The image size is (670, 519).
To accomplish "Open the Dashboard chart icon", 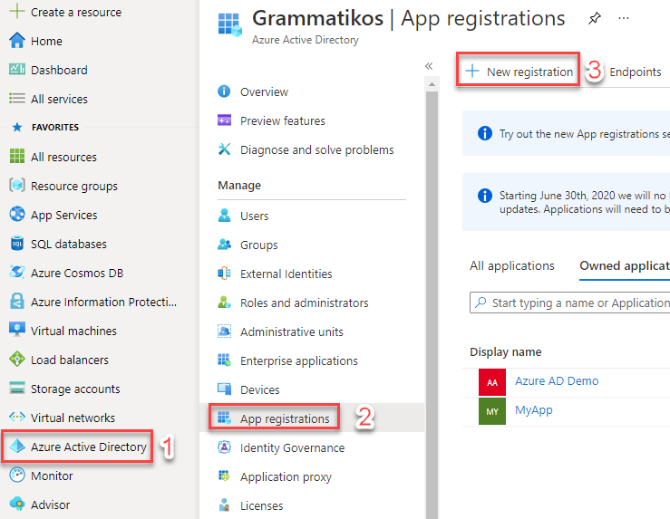I will coord(17,69).
